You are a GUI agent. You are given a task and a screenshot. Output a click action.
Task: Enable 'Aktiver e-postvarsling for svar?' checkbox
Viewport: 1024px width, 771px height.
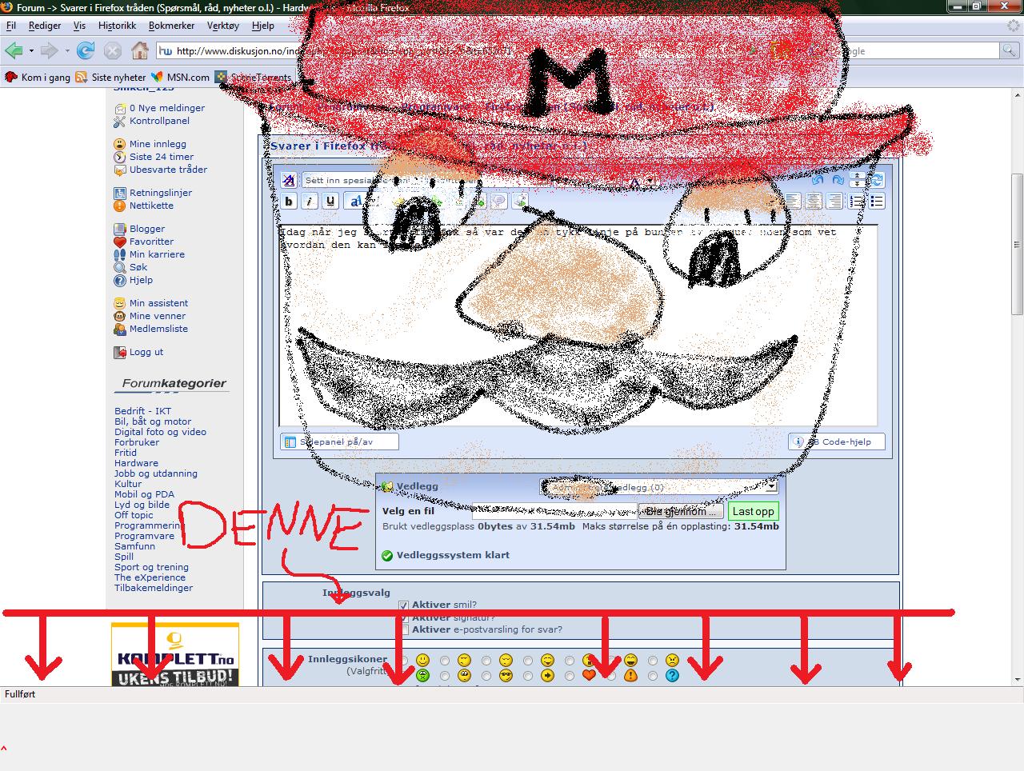[404, 630]
